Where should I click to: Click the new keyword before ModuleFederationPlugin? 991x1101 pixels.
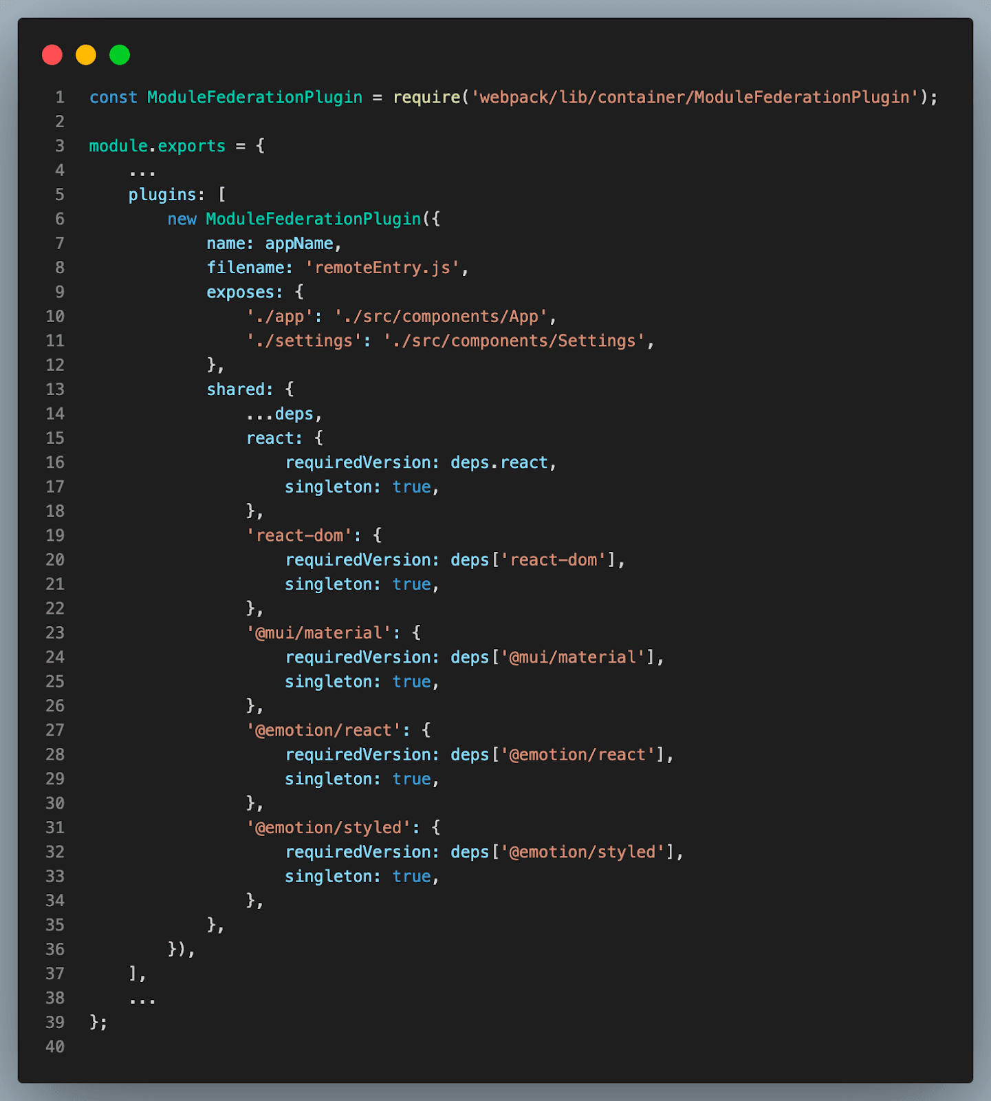182,220
